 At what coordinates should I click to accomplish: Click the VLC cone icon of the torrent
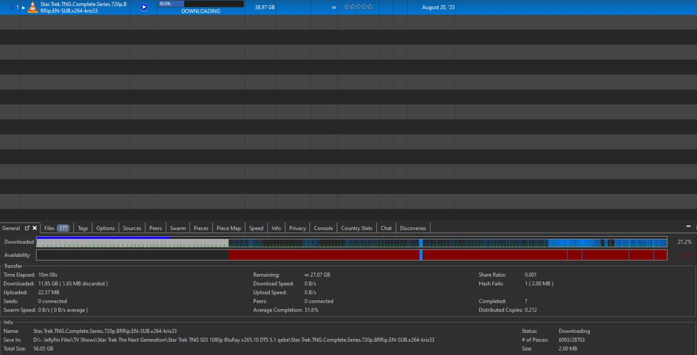coord(33,7)
